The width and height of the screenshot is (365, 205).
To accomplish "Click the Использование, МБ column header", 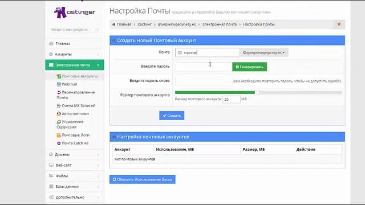I will pyautogui.click(x=175, y=149).
